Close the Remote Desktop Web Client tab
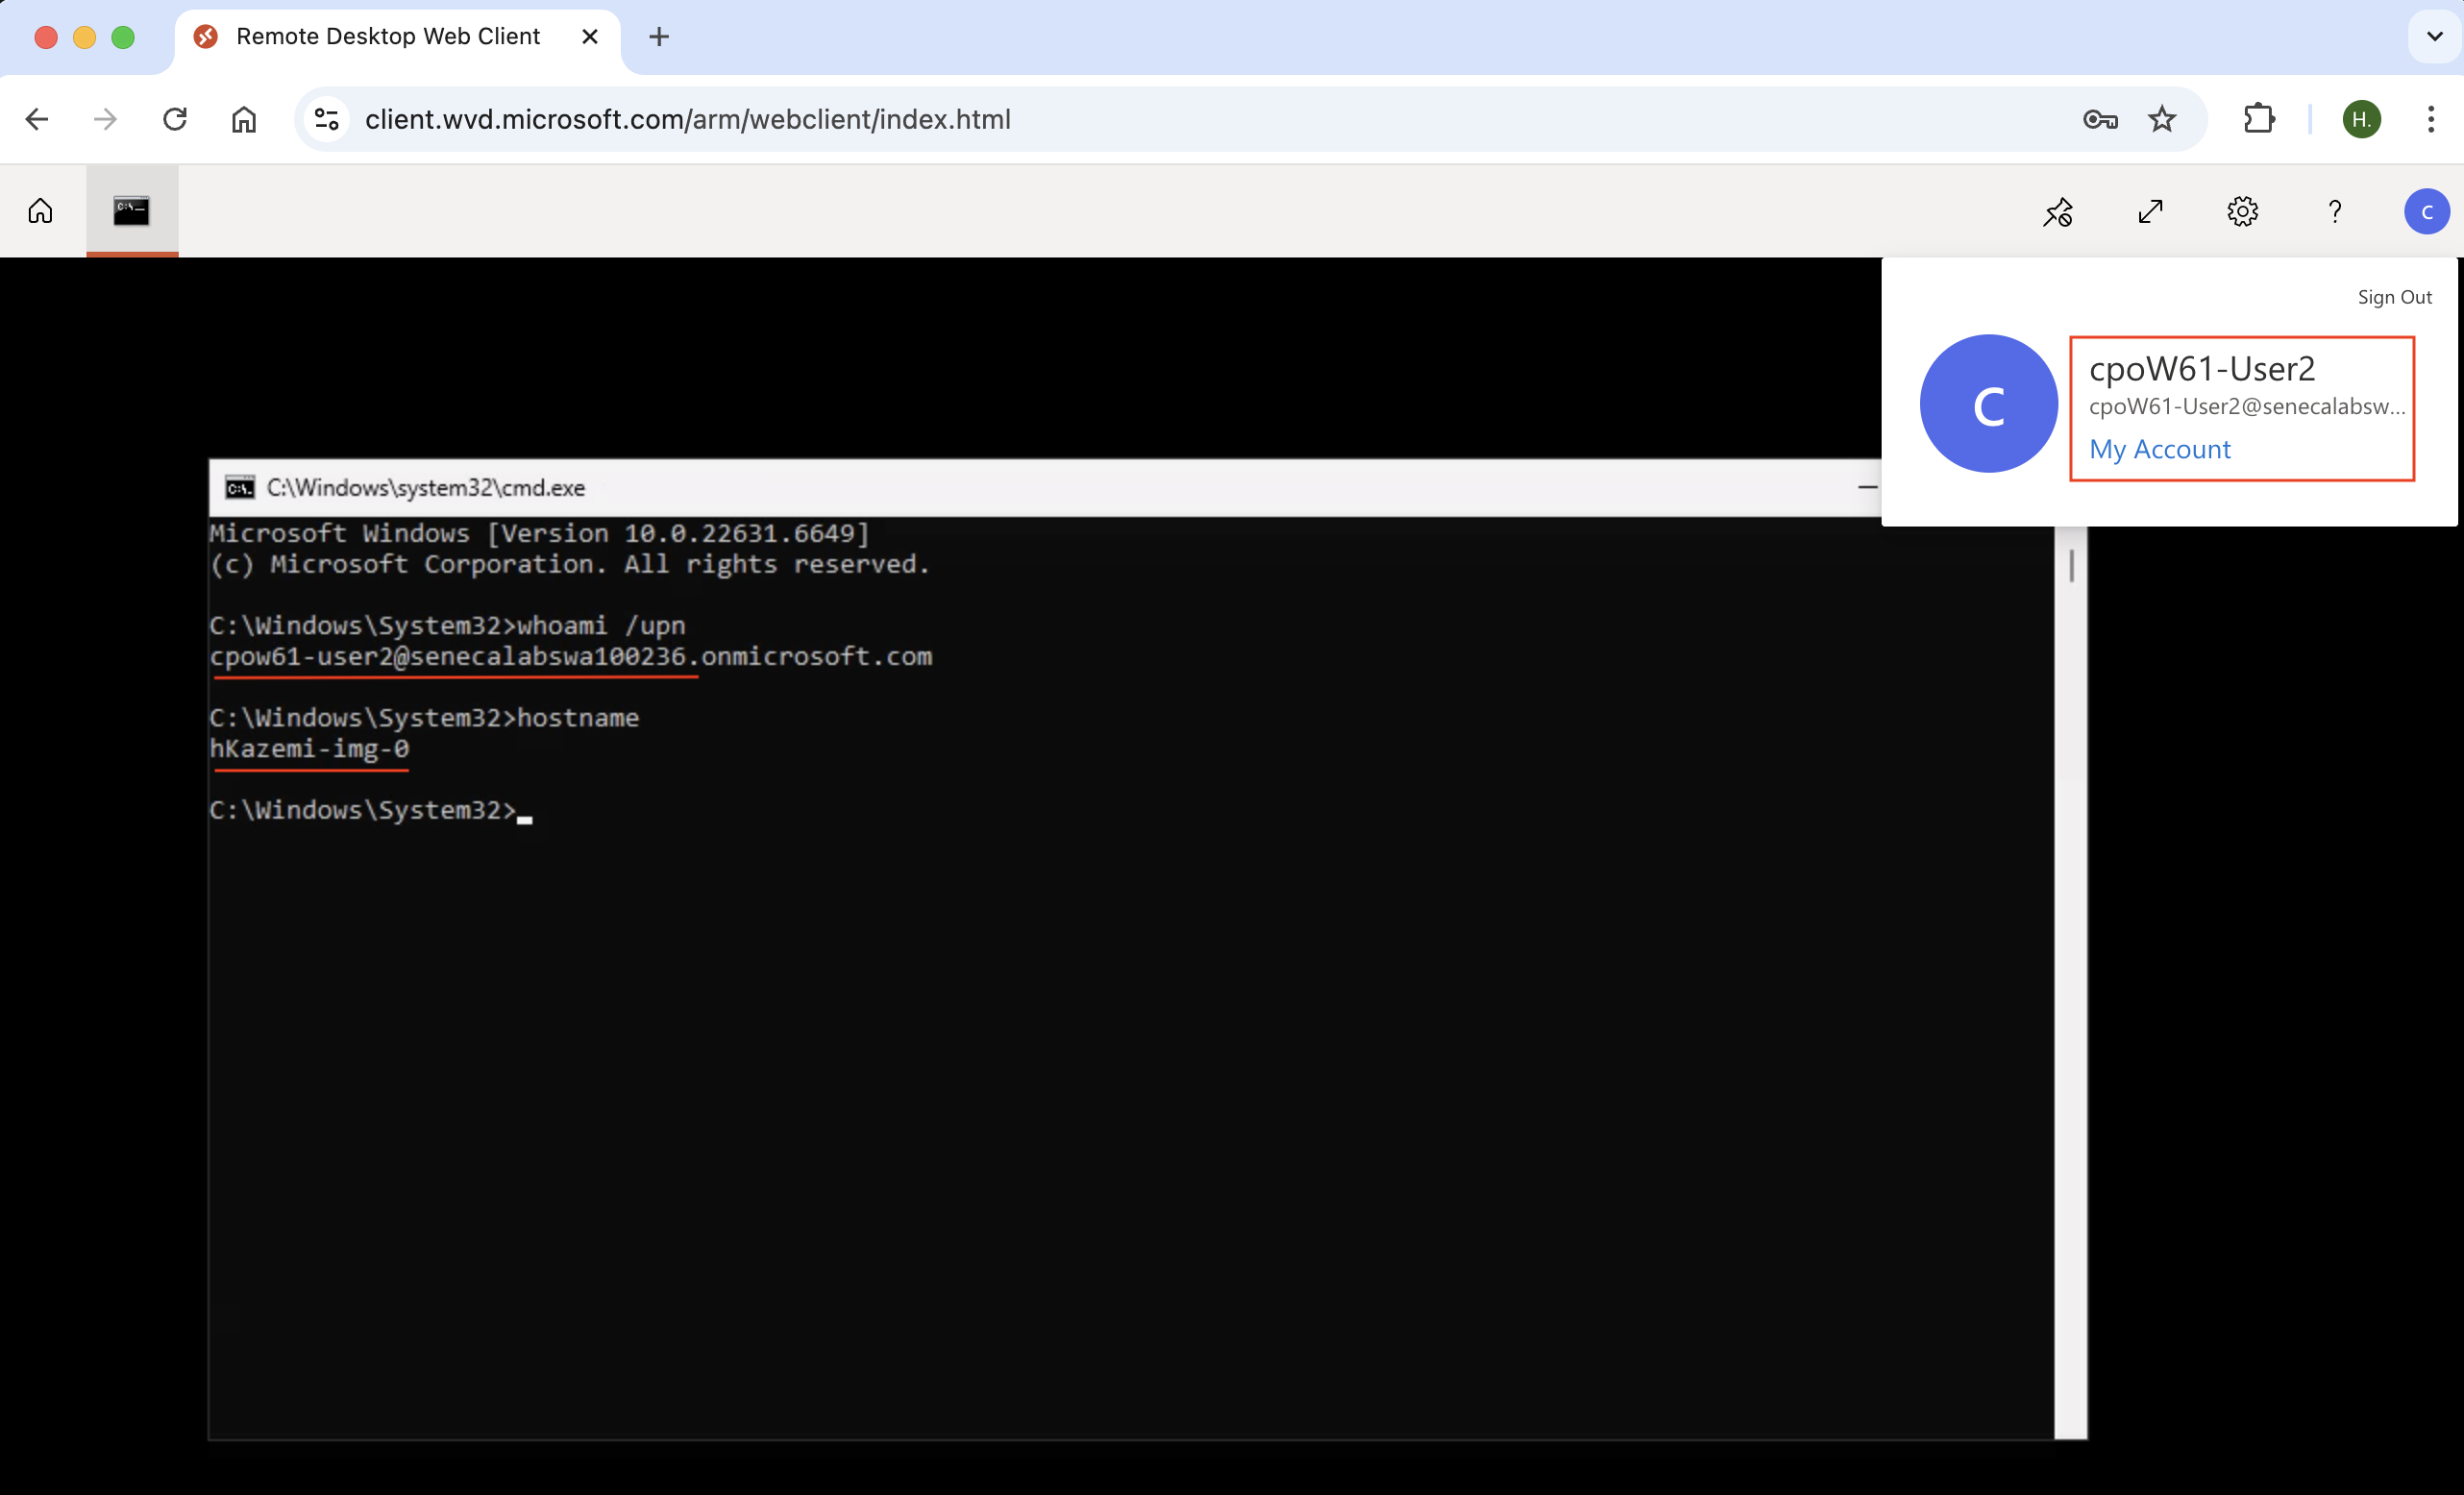The image size is (2464, 1495). 590,37
